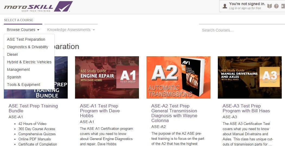
Task: Expand the Browse Courses dropdown
Action: (x=23, y=30)
